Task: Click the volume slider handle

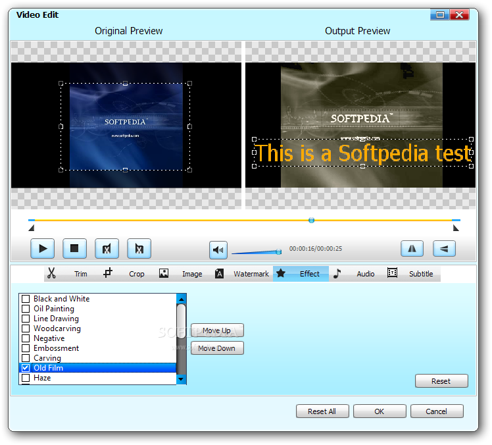Action: tap(278, 252)
